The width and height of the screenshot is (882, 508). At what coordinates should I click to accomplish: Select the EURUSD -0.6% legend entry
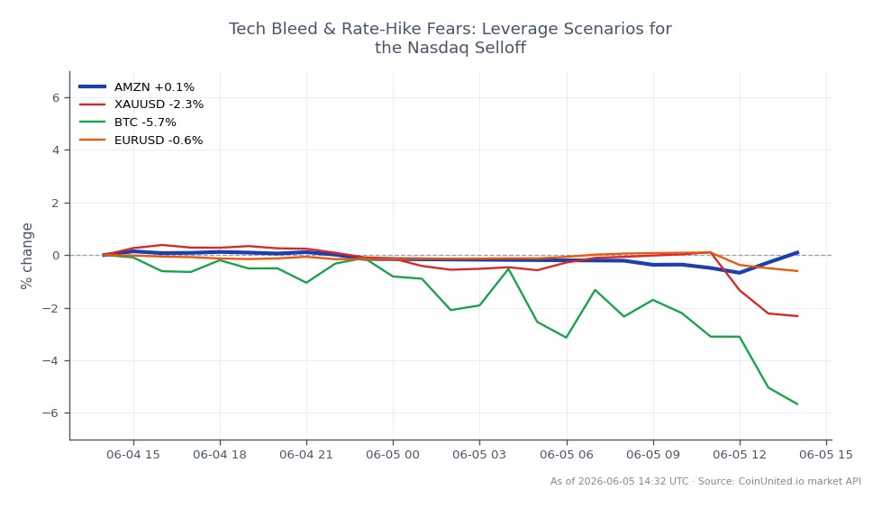[141, 141]
